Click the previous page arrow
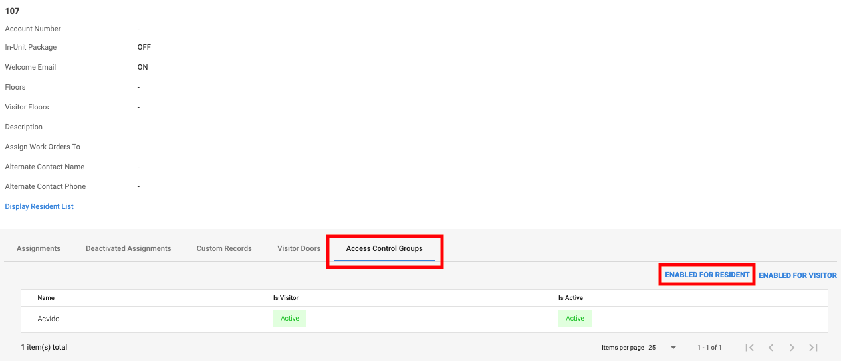Screen dimensions: 841x361 point(771,348)
